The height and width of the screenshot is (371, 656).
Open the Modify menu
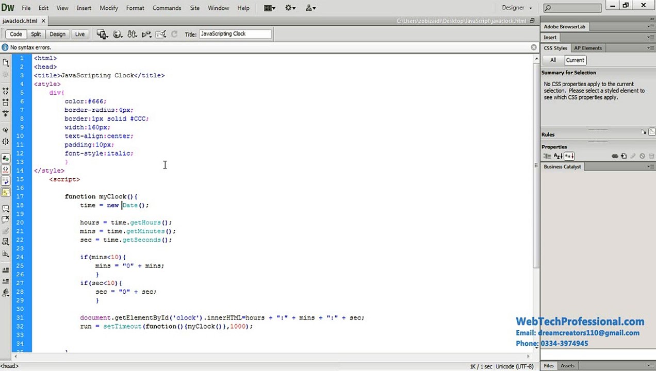tap(109, 8)
